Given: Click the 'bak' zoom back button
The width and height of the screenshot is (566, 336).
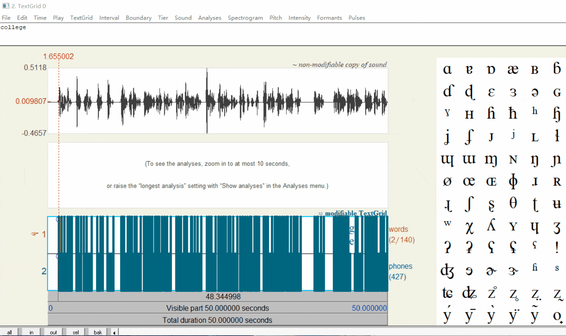Looking at the screenshot, I should [x=98, y=332].
